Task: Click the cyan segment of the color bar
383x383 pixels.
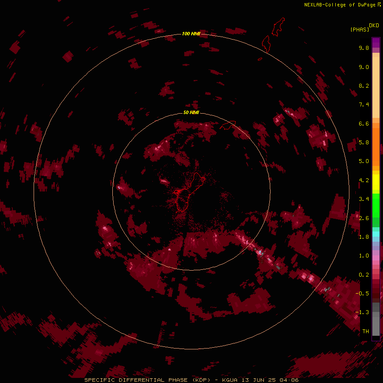Action: tap(376, 234)
